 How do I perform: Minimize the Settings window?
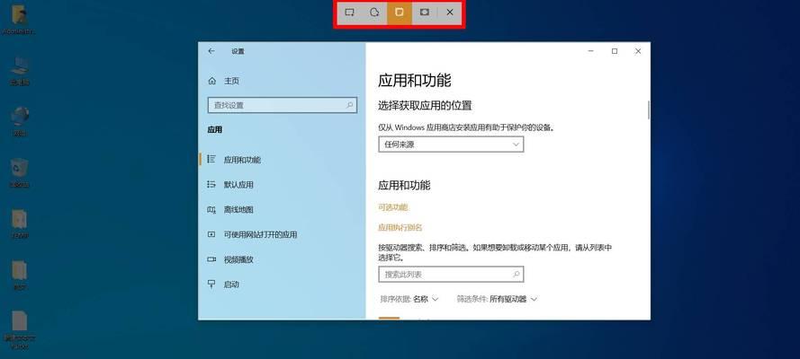click(591, 51)
